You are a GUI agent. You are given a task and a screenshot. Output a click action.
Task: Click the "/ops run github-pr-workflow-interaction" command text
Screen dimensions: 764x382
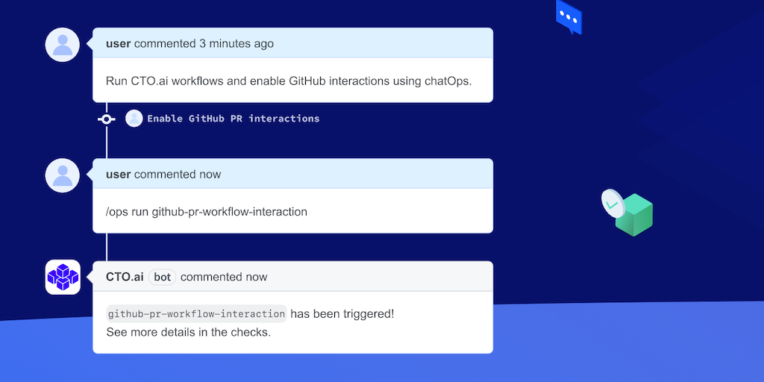[x=207, y=211]
